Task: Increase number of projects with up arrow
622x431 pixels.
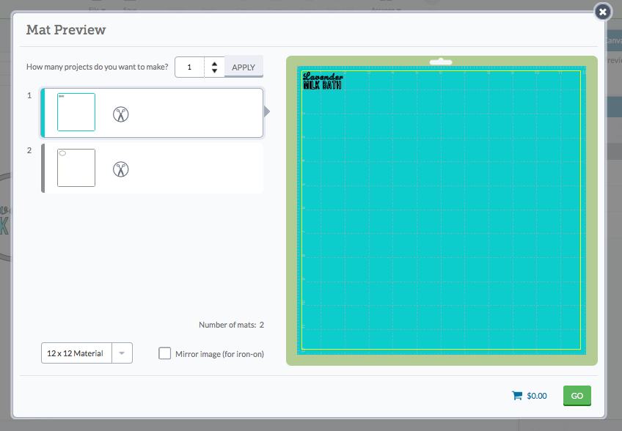Action: click(x=215, y=64)
